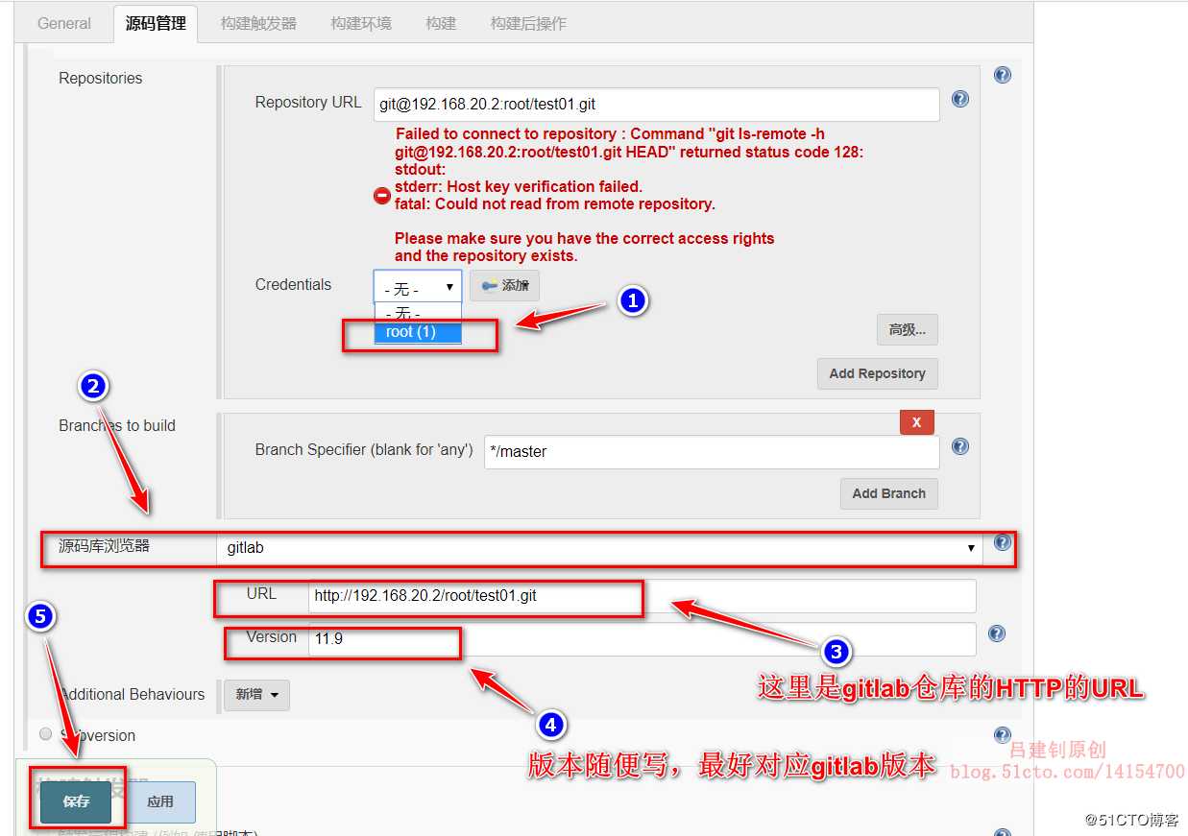This screenshot has width=1188, height=836.
Task: Select root (1) credential option
Action: pyautogui.click(x=418, y=332)
